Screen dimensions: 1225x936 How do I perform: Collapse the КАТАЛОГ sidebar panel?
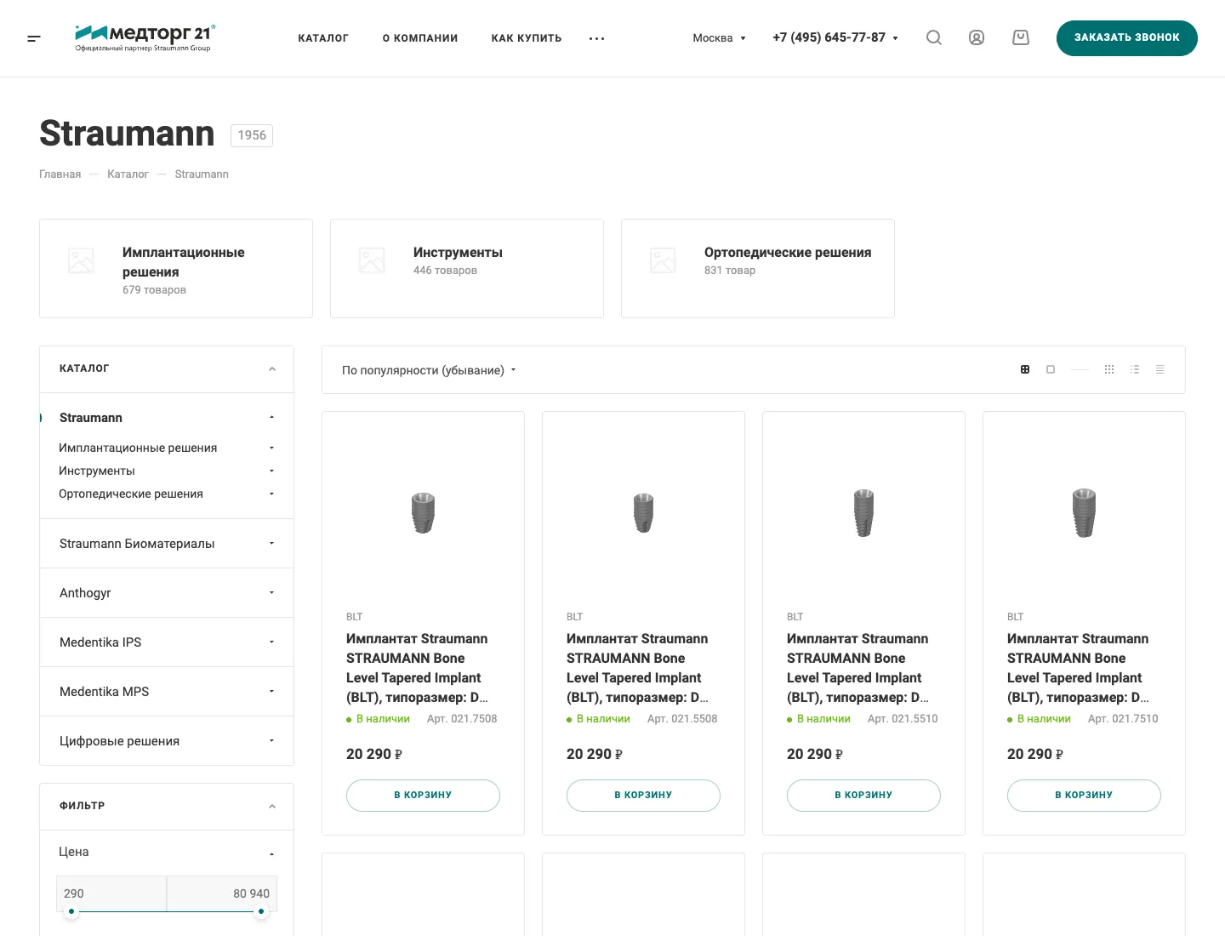[272, 369]
